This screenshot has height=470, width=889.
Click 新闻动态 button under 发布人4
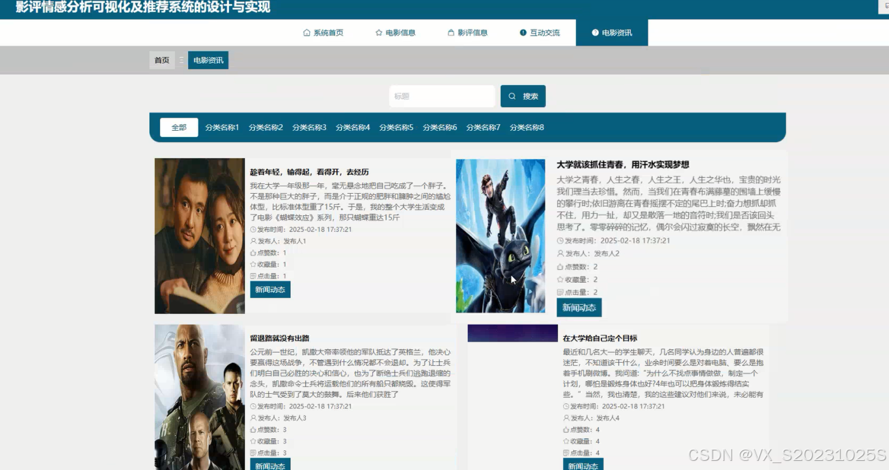coord(583,465)
